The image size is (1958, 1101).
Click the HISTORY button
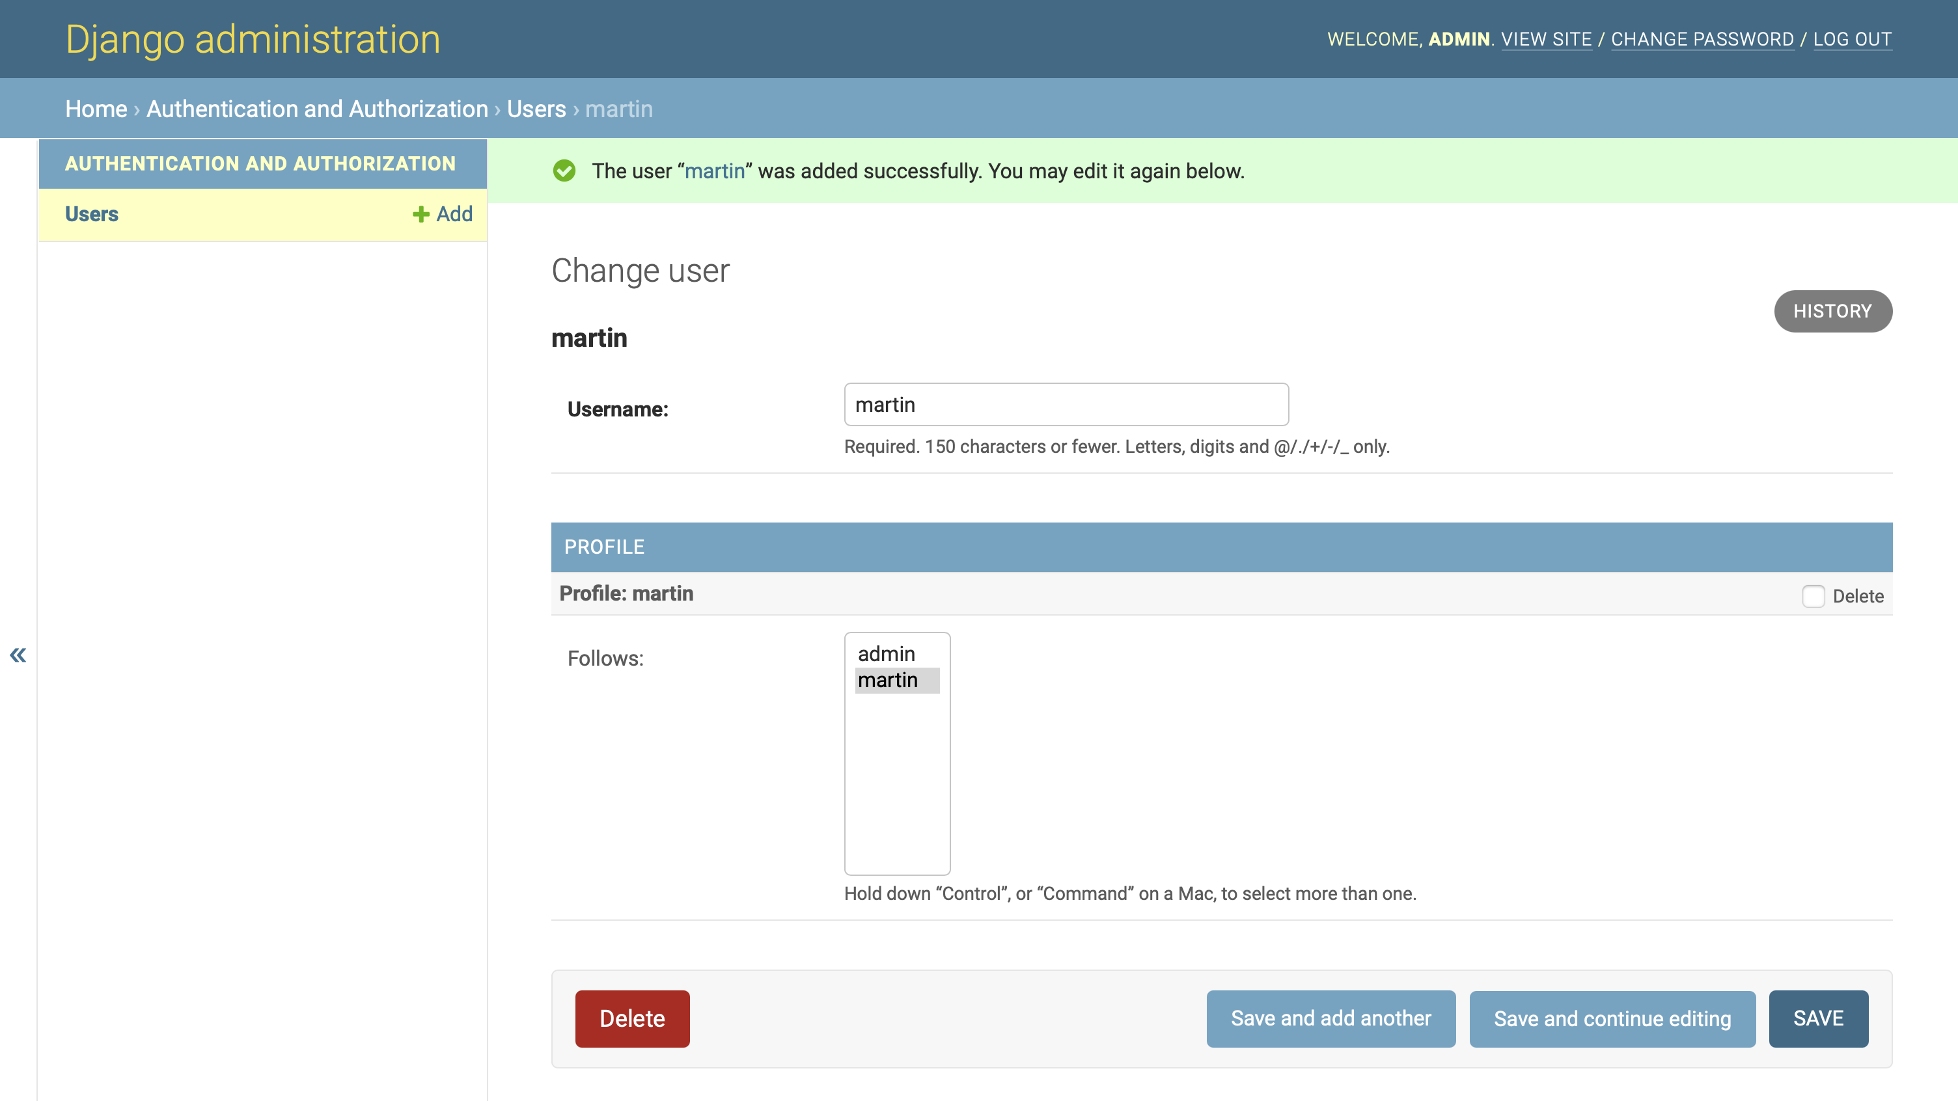click(x=1832, y=311)
